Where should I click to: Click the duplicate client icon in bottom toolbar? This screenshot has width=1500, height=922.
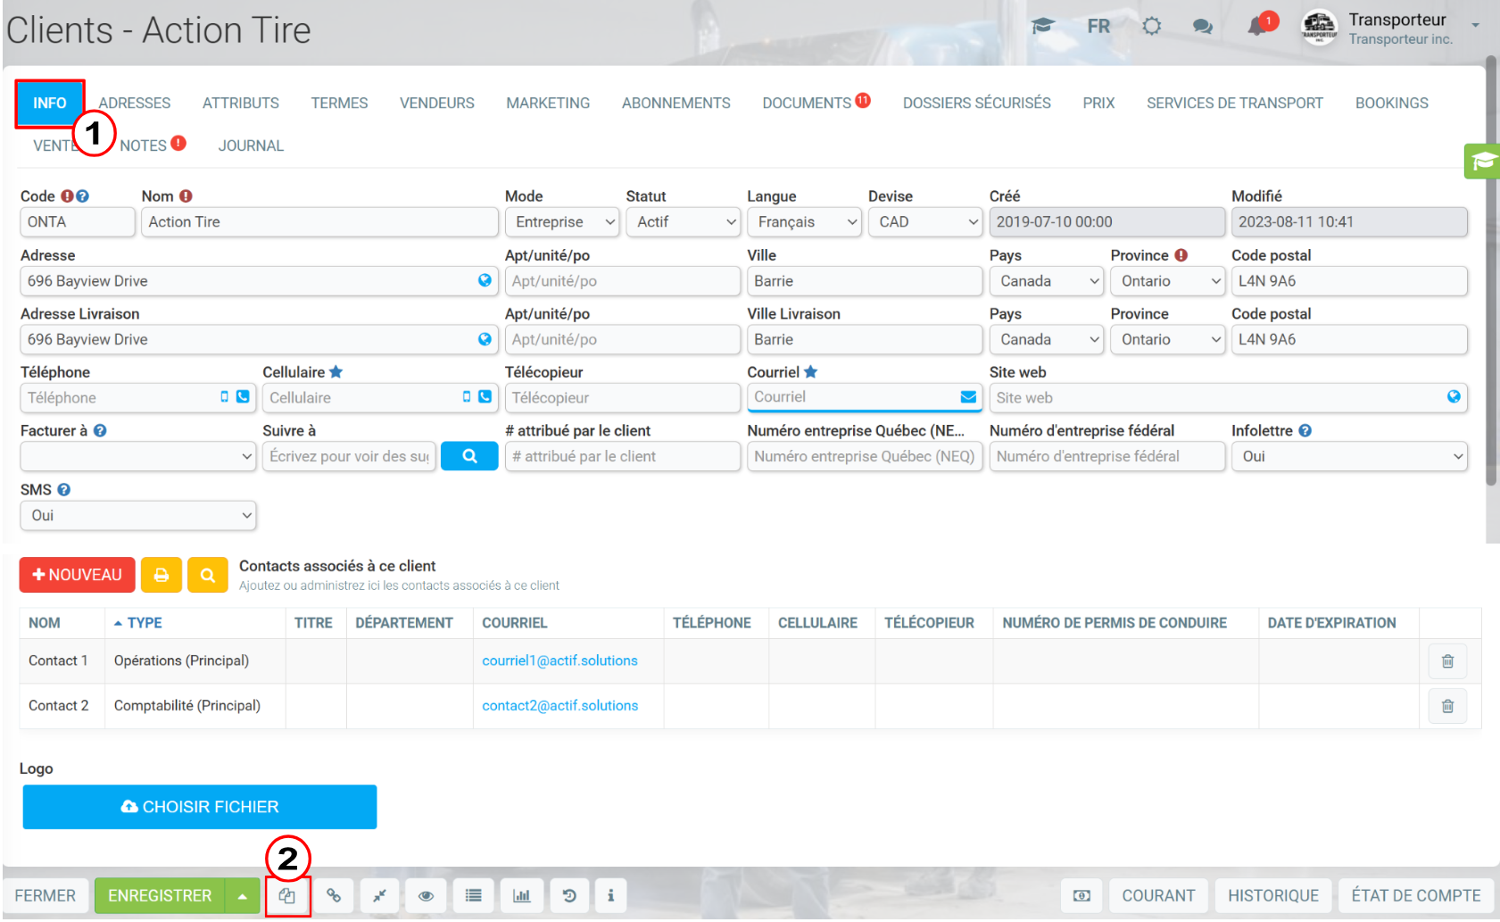tap(287, 895)
